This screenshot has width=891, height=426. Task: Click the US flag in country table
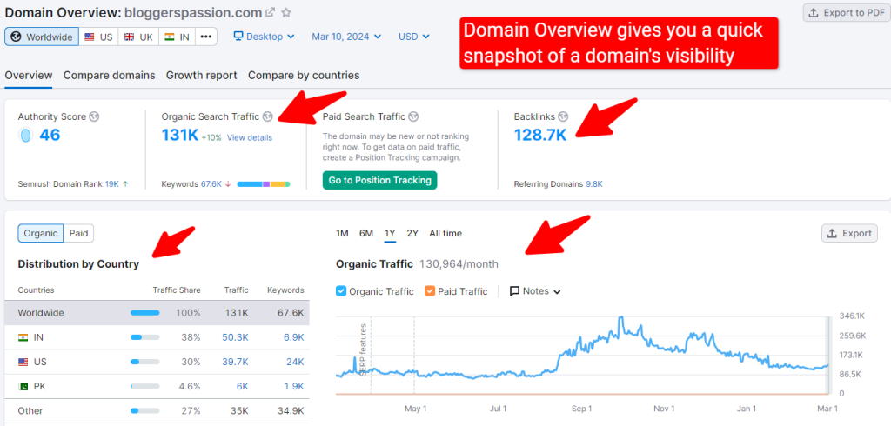click(x=23, y=362)
